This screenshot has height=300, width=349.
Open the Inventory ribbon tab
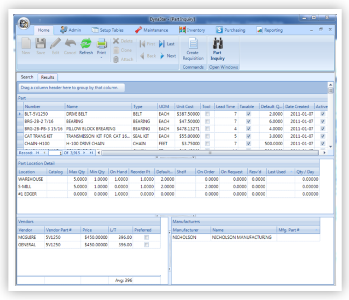[192, 30]
